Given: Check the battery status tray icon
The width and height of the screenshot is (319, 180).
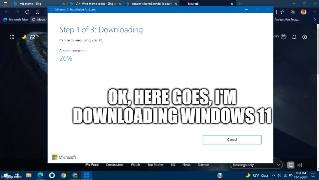Looking at the screenshot, I should point(291,176).
